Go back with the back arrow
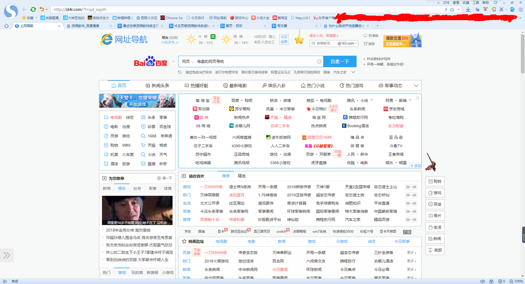This screenshot has width=525, height=284. tap(24, 9)
